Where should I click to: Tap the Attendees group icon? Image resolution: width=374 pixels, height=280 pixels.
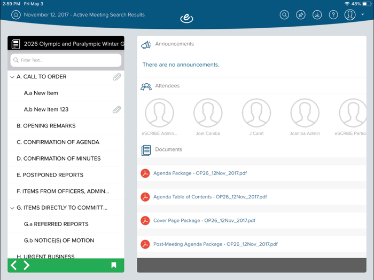click(x=146, y=86)
